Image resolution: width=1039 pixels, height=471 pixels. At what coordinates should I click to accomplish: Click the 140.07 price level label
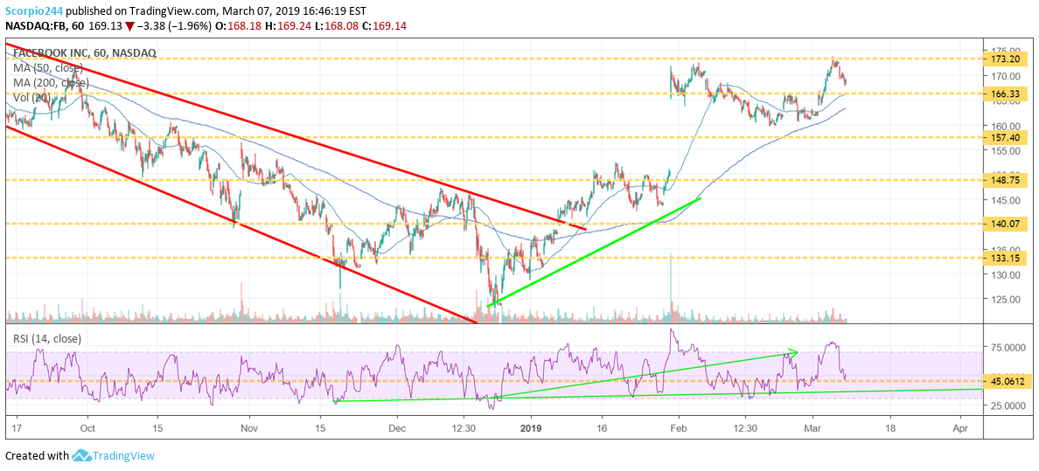1006,225
